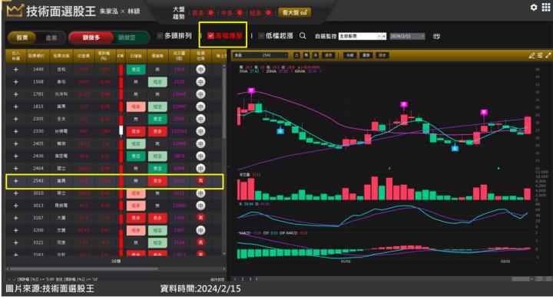The height and width of the screenshot is (299, 553).
Task: Switch toggle to 股票
Action: (x=22, y=38)
